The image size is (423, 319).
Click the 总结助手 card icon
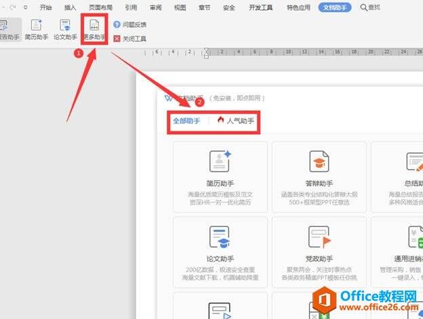415,162
